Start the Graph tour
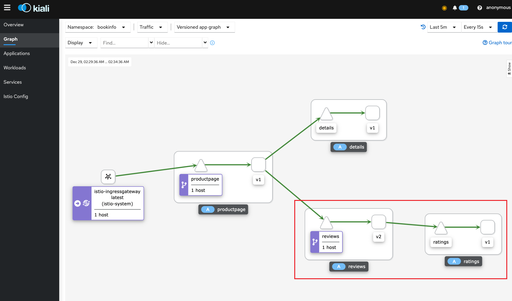This screenshot has height=301, width=512. (497, 43)
